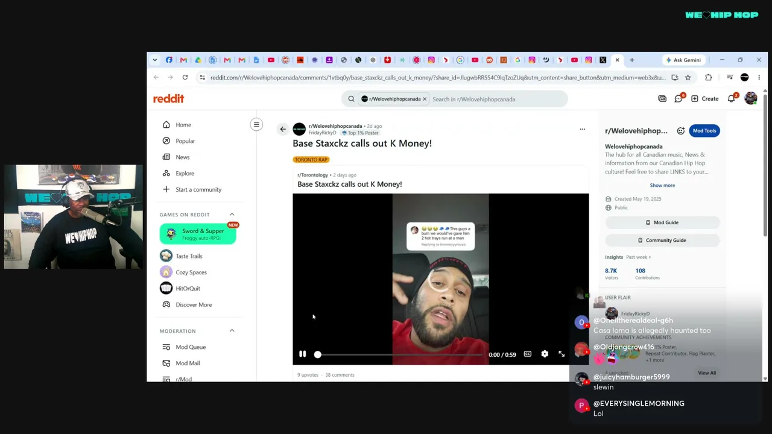The image size is (772, 434).
Task: Open Reddit notifications bell
Action: [732, 99]
